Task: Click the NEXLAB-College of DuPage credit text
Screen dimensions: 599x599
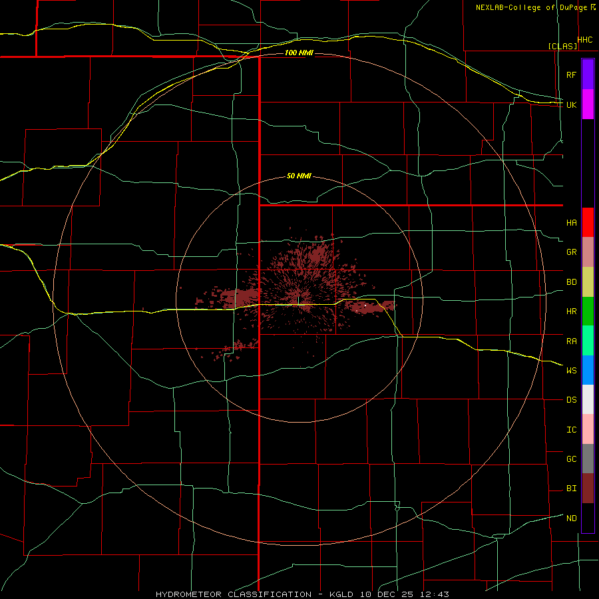Action: pyautogui.click(x=532, y=7)
